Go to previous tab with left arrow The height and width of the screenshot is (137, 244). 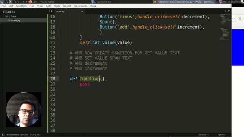50,11
